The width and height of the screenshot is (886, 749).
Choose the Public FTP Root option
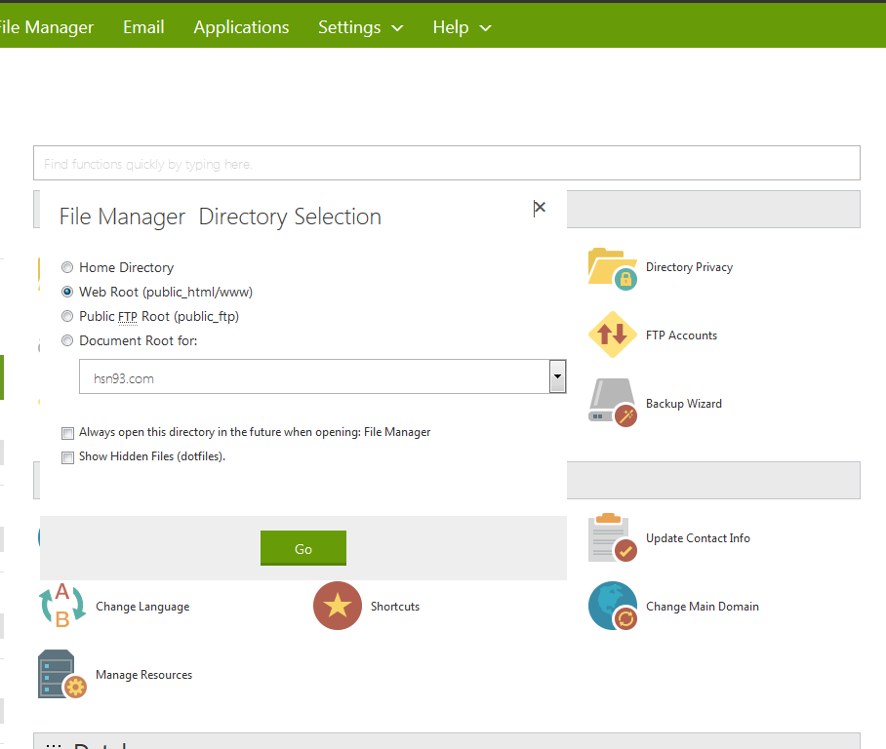[67, 316]
